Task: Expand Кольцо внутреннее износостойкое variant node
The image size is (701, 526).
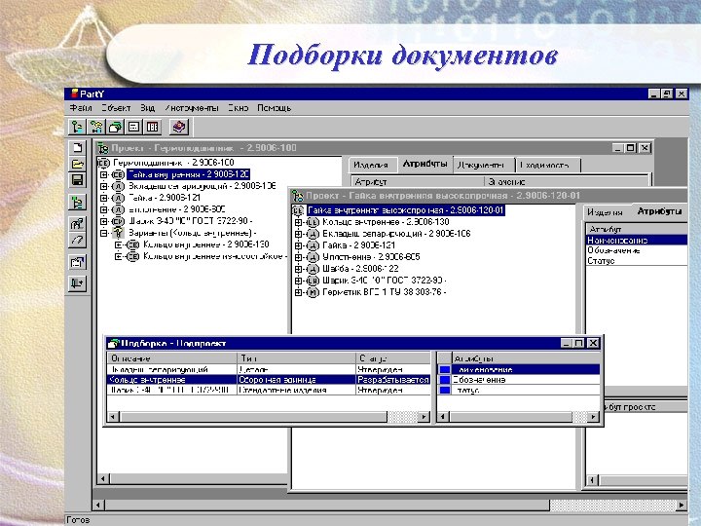Action: point(119,256)
